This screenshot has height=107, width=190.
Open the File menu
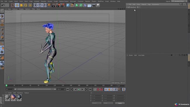pos(2,1)
